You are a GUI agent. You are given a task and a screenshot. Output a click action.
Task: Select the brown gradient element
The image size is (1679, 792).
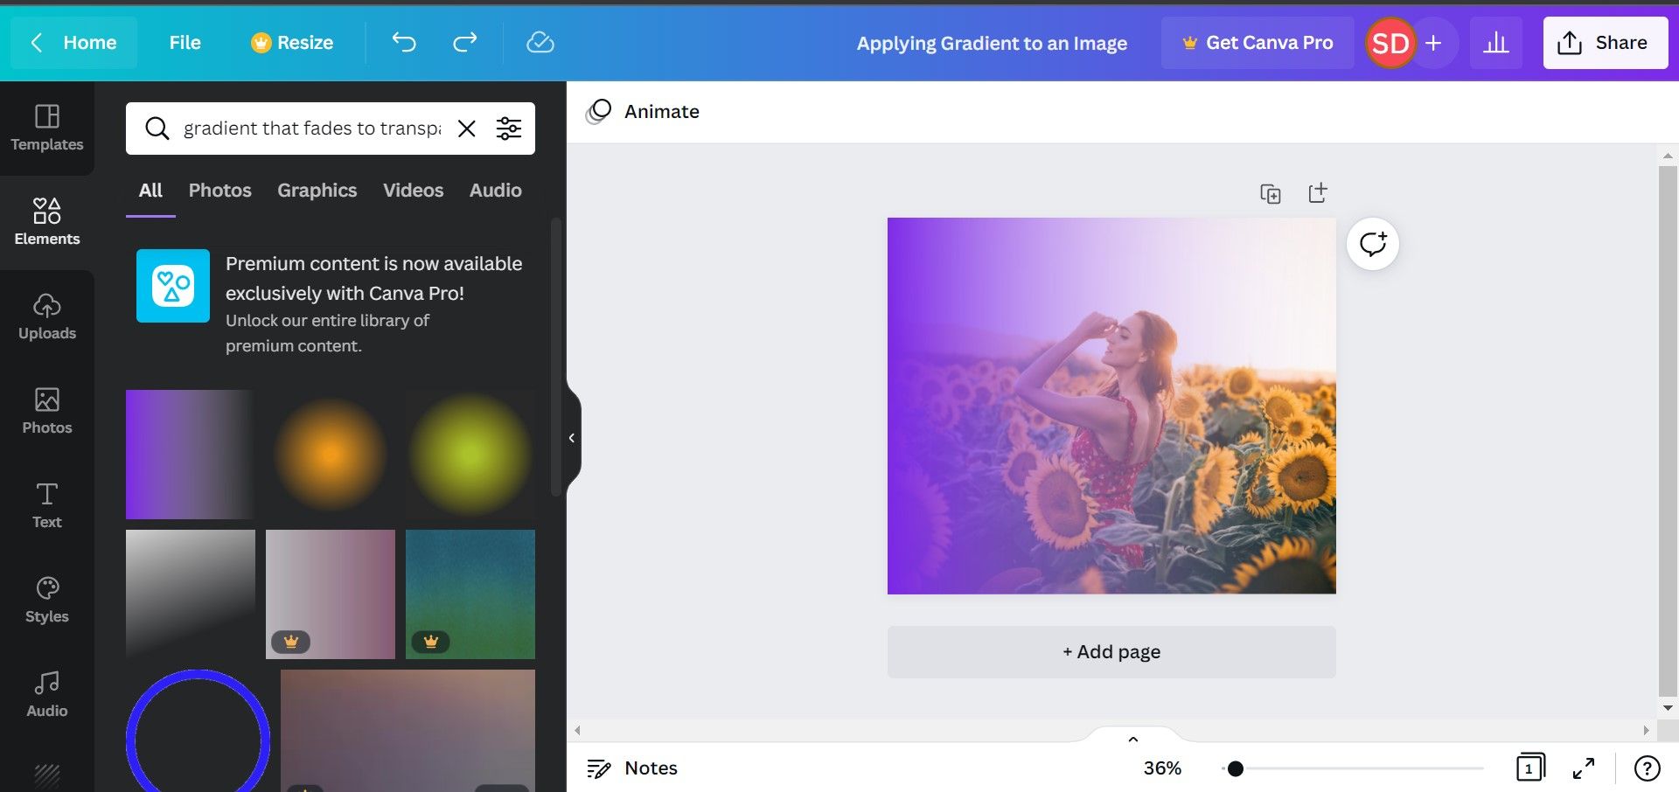pos(408,731)
